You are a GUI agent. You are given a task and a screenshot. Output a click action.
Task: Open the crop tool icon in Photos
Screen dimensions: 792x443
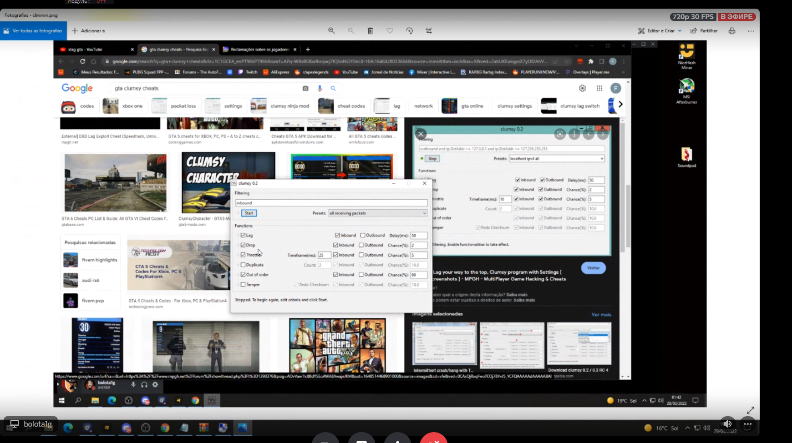[429, 31]
